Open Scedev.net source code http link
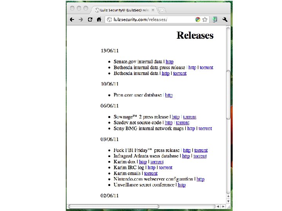282x211 pixels. point(168,123)
